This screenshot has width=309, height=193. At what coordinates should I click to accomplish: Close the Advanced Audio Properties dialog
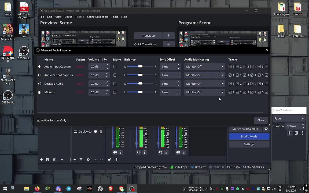267,50
